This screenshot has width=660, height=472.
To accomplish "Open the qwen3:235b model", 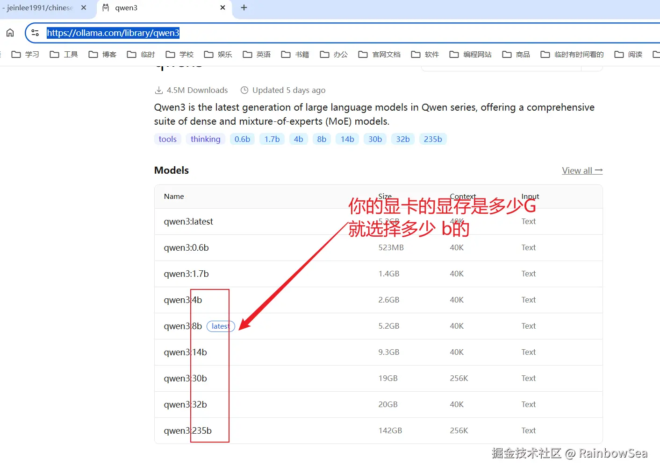I will click(x=187, y=430).
